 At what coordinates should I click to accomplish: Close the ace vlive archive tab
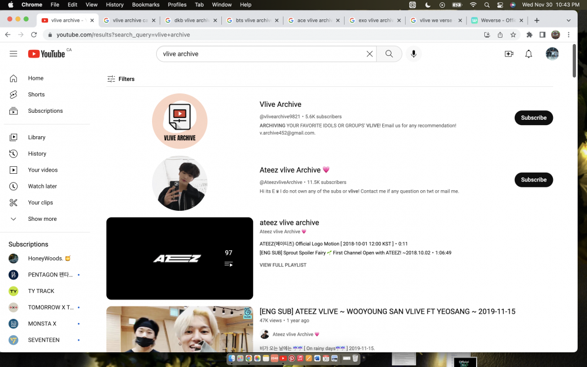point(338,21)
